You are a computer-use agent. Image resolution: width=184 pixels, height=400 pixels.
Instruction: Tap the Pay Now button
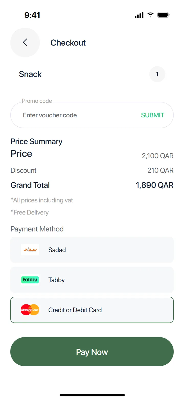pyautogui.click(x=92, y=352)
